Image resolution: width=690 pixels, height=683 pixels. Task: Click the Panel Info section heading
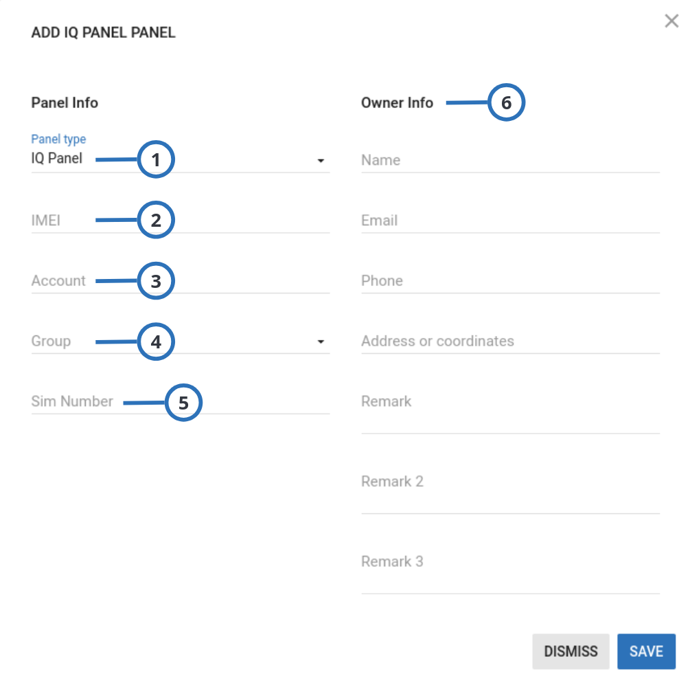[x=65, y=102]
